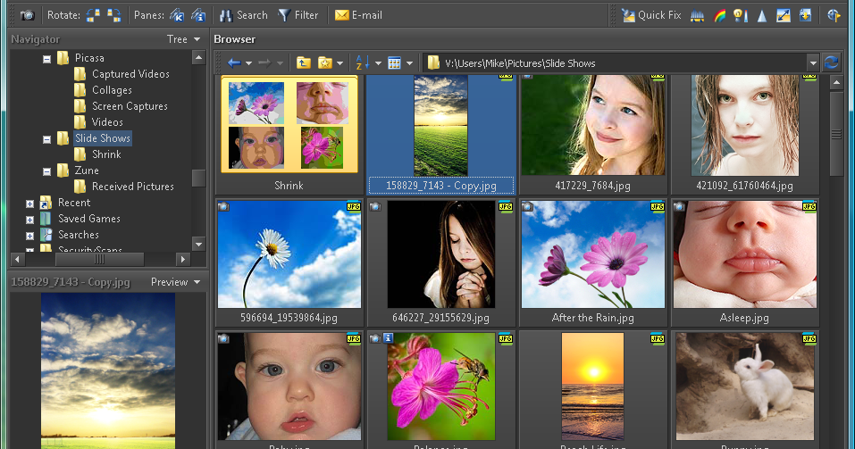The width and height of the screenshot is (855, 449).
Task: Click navigator horizontal scroll right arrow
Action: (x=183, y=260)
